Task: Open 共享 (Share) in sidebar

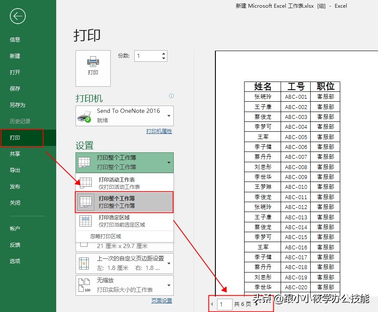Action: pyautogui.click(x=15, y=154)
